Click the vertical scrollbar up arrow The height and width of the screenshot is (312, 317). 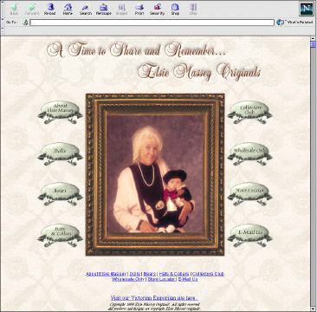(x=313, y=38)
